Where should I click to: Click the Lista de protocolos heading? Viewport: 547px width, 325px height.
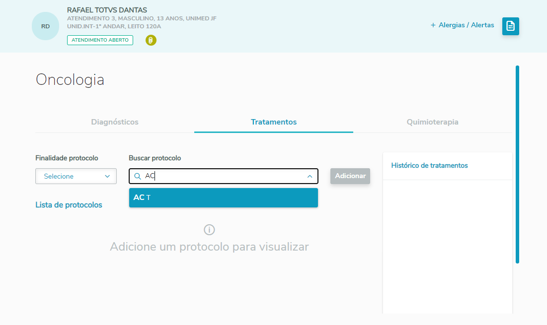(69, 205)
